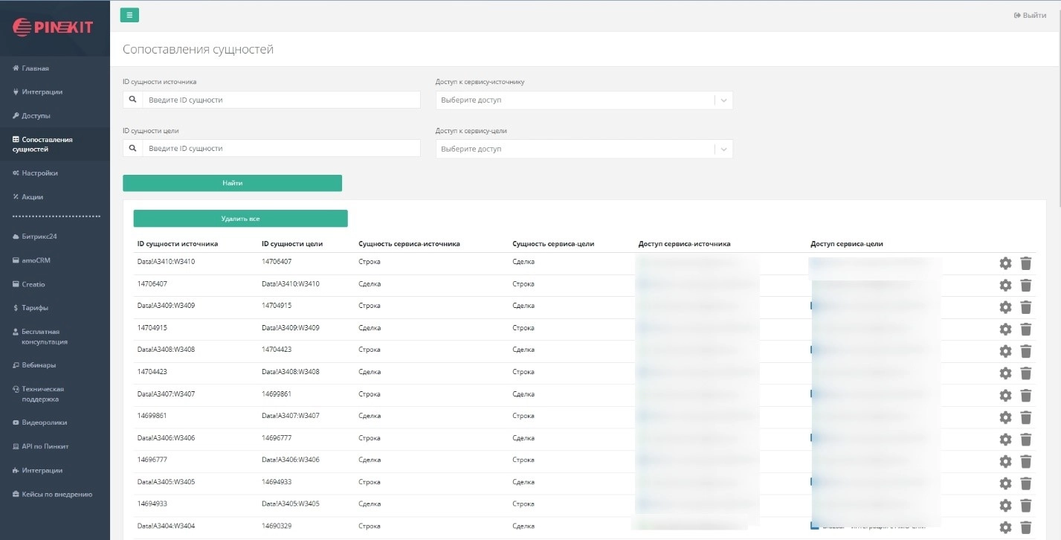The width and height of the screenshot is (1061, 540).
Task: Open gear settings for row 14696777
Action: click(x=1005, y=461)
